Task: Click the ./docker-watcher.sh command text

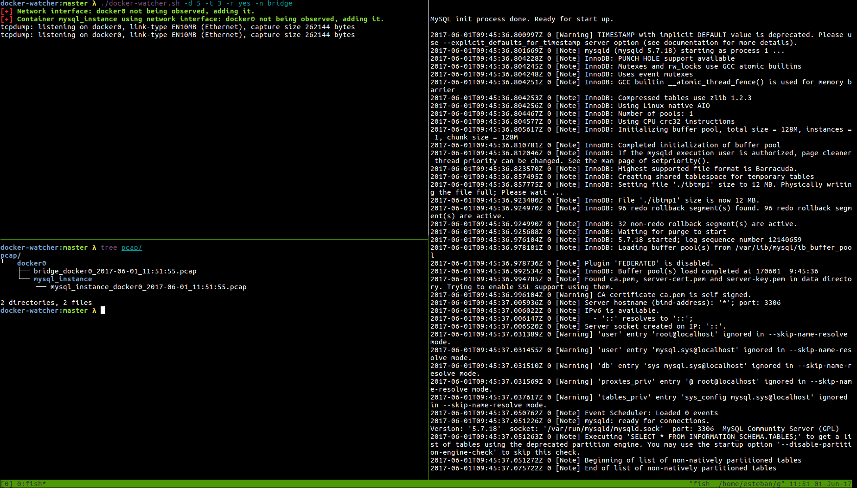Action: tap(140, 3)
